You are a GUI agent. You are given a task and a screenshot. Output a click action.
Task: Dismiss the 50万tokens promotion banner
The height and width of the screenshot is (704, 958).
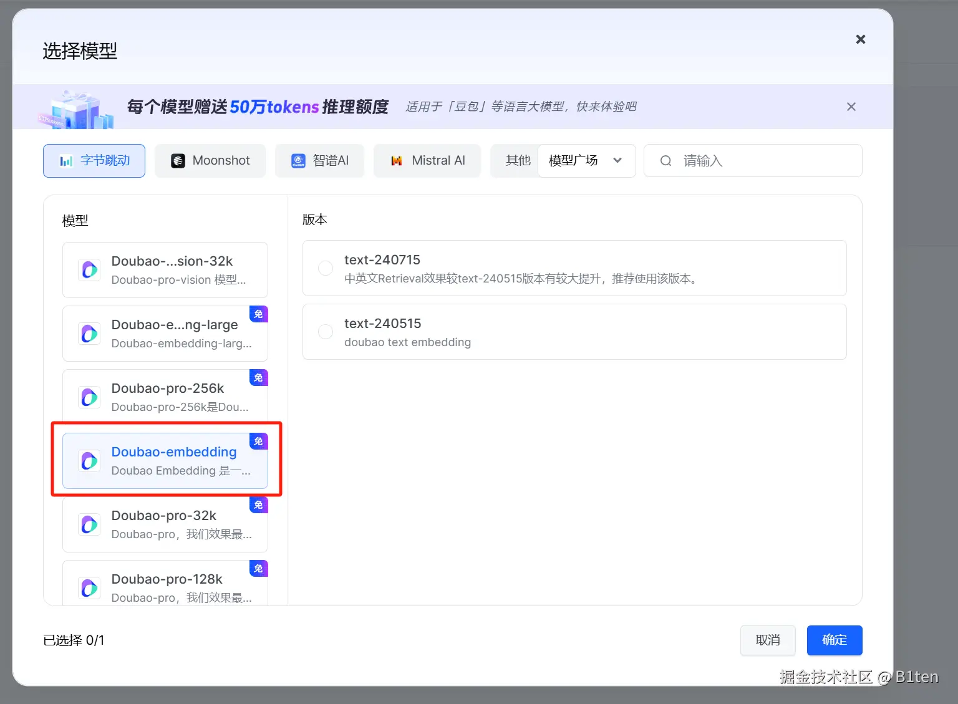point(851,107)
